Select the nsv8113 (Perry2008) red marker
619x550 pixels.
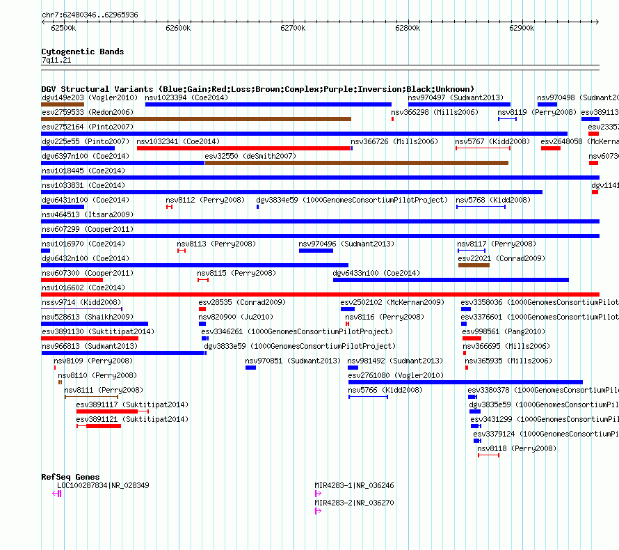click(182, 251)
